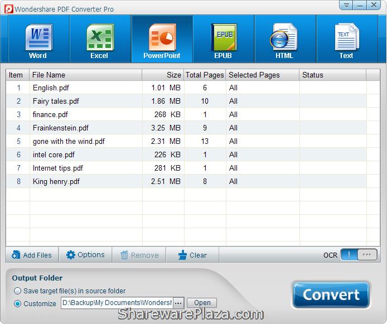Select Save target file(s) in source folder
Image resolution: width=387 pixels, height=324 pixels.
17,291
